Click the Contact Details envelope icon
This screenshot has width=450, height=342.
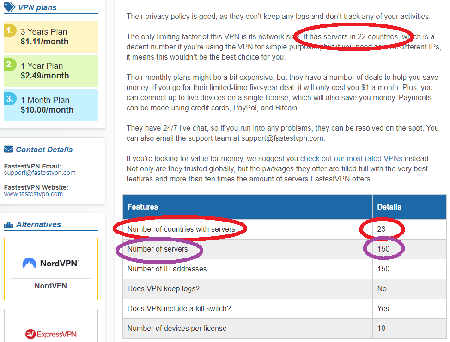[9, 149]
